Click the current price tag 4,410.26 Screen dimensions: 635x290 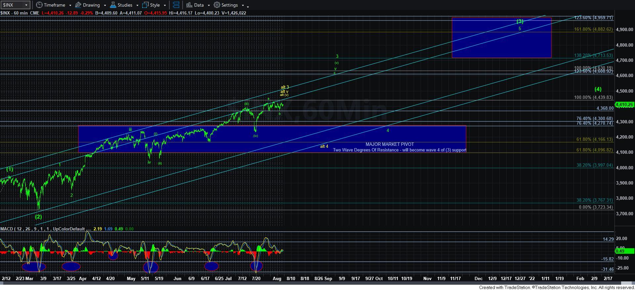pyautogui.click(x=624, y=104)
